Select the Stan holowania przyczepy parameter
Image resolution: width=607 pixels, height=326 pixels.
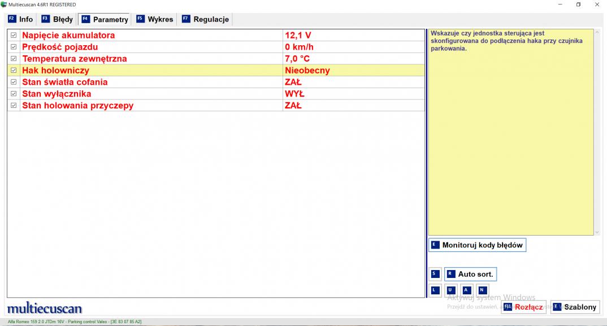[x=78, y=105]
